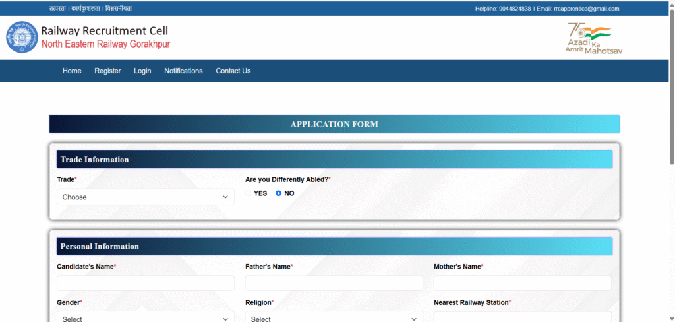Select YES for Differently Abled
The height and width of the screenshot is (322, 675).
(x=249, y=193)
